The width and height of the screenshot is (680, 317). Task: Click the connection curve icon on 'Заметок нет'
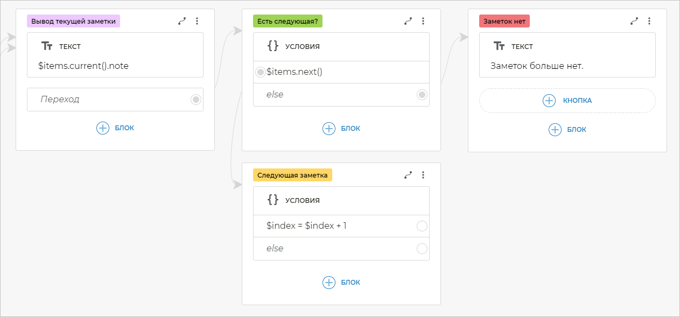tap(634, 21)
